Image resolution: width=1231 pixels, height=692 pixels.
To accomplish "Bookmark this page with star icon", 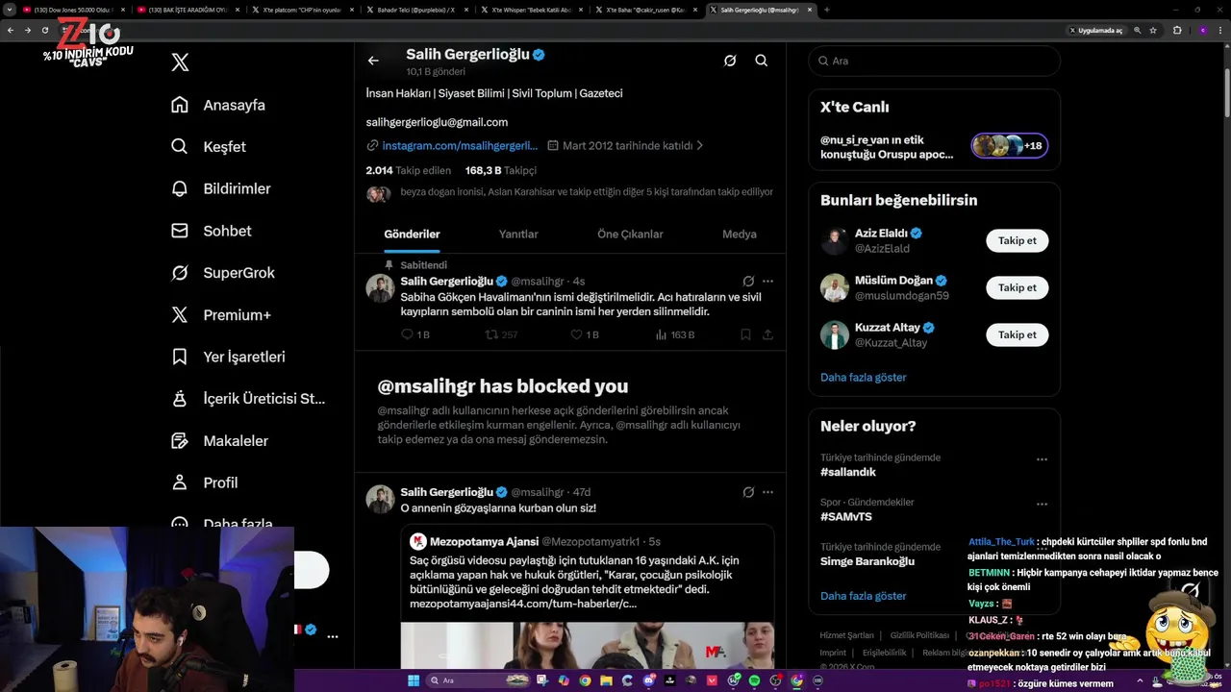I will coord(1153,30).
